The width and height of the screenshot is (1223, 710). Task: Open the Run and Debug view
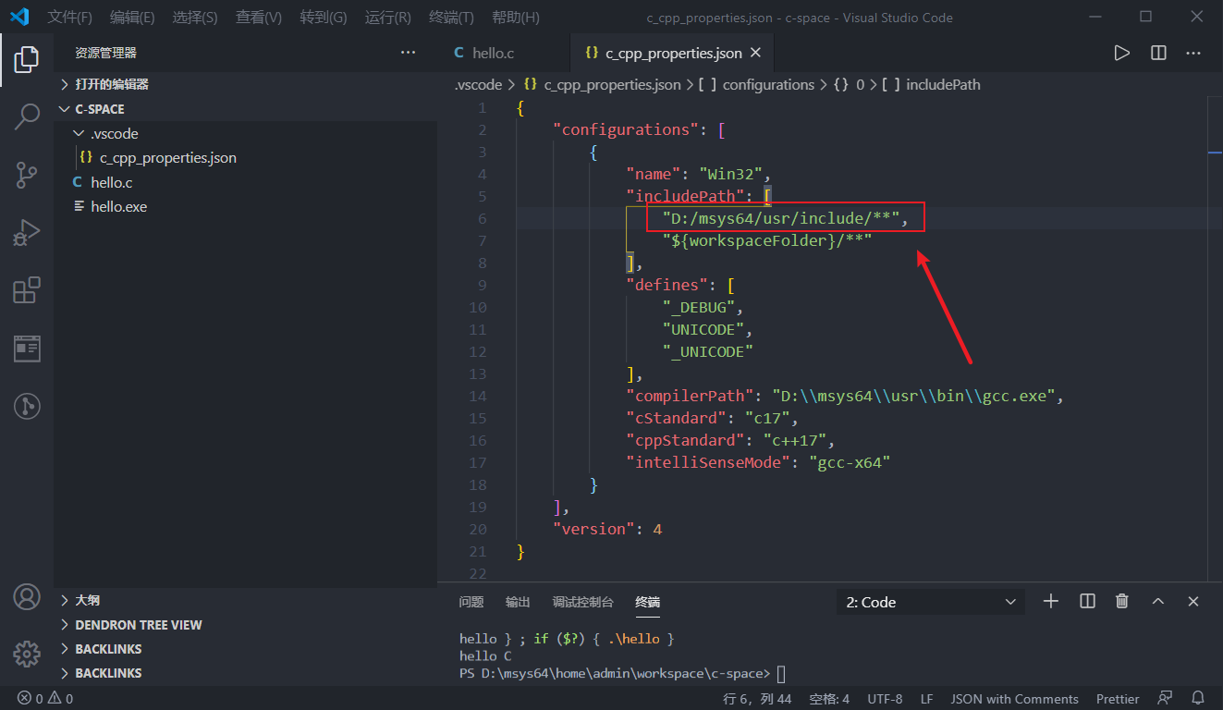pos(27,232)
